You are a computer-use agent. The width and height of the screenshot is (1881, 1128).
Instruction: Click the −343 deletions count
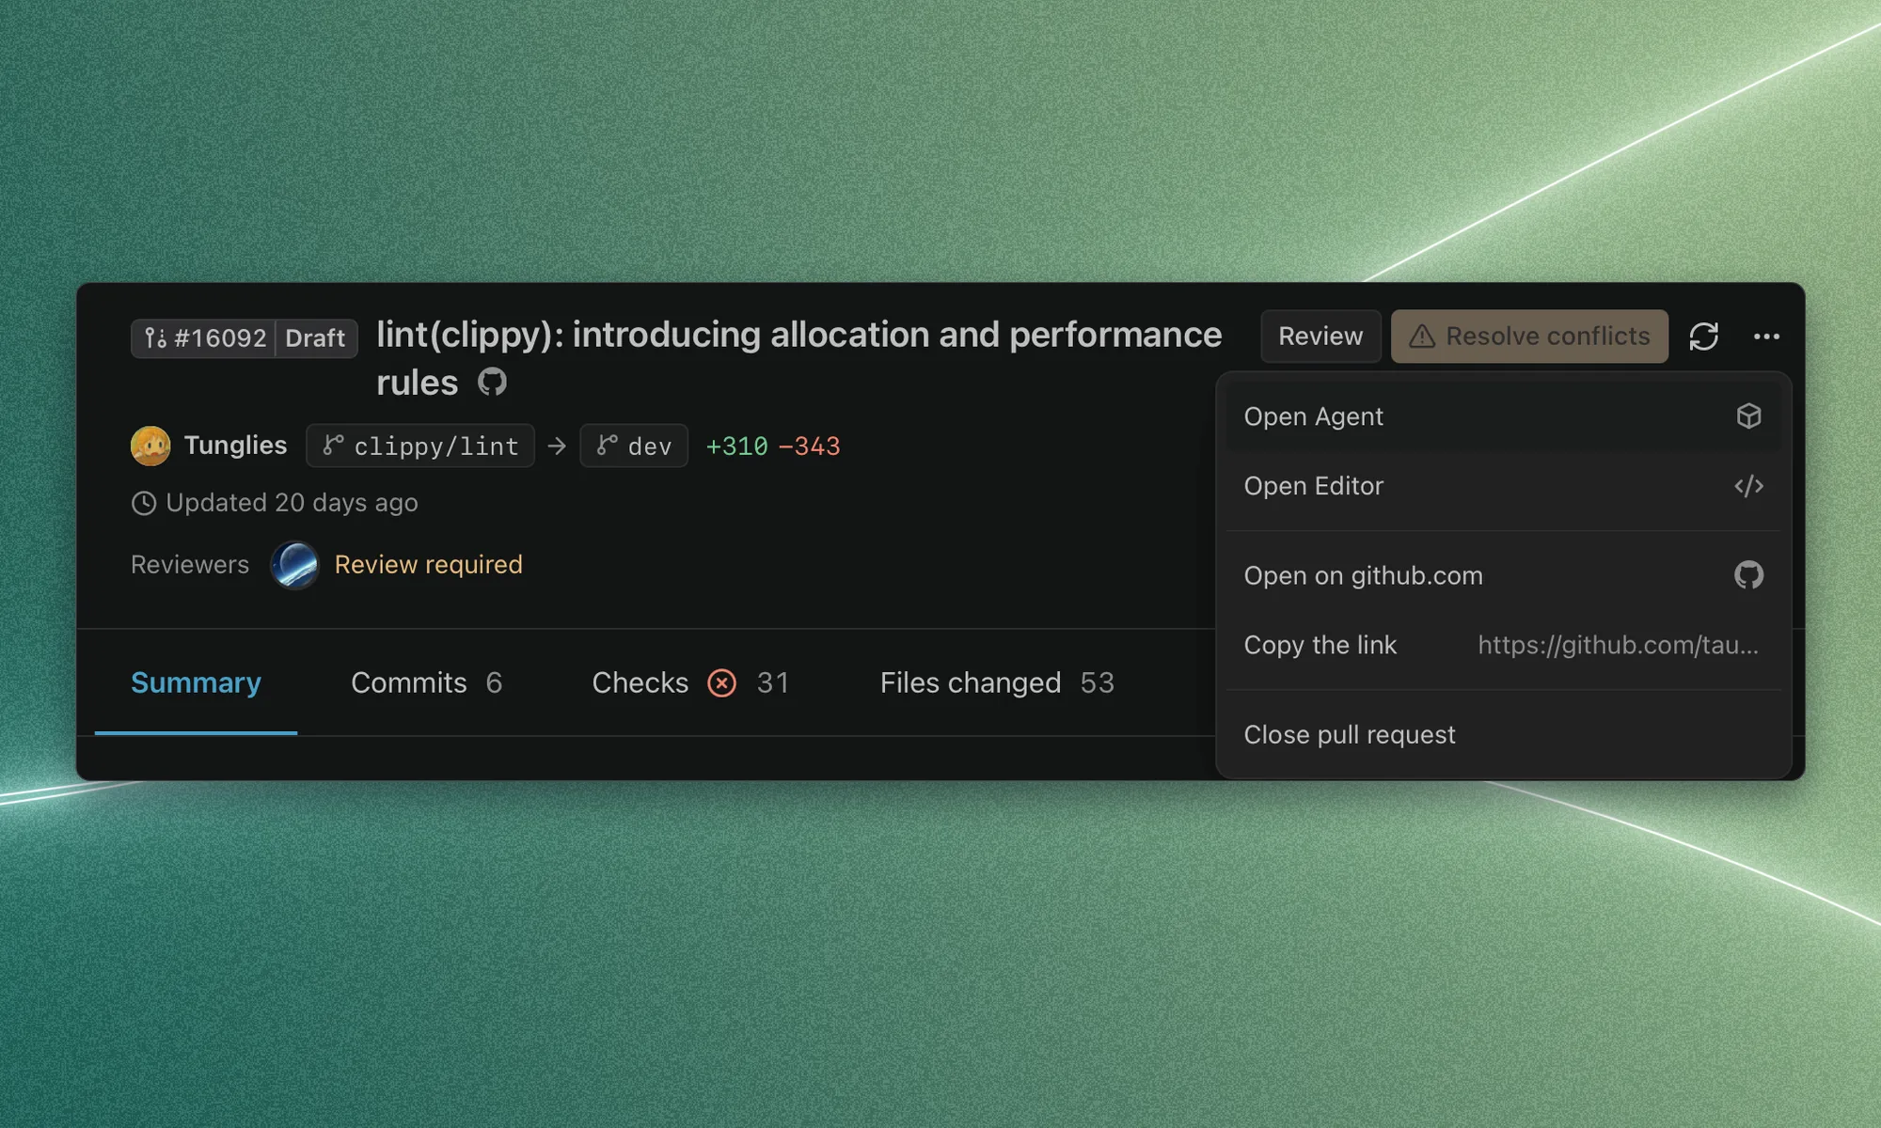pyautogui.click(x=809, y=446)
